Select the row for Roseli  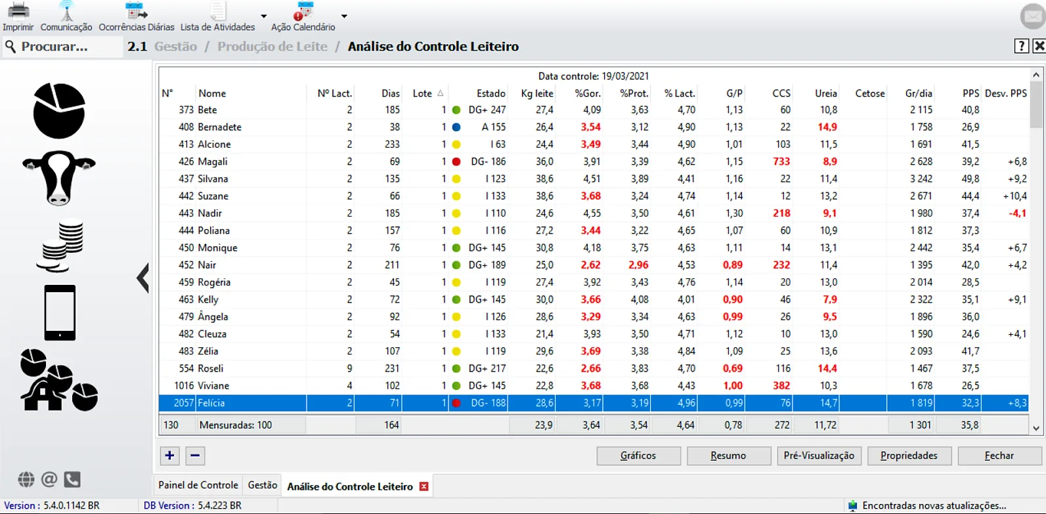click(x=594, y=368)
